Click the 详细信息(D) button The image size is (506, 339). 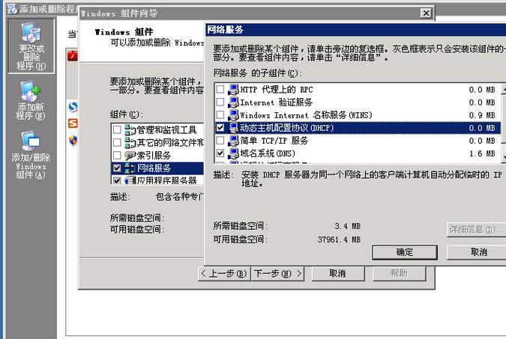pos(476,230)
